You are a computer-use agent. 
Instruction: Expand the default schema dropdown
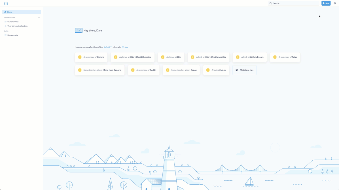(108, 47)
